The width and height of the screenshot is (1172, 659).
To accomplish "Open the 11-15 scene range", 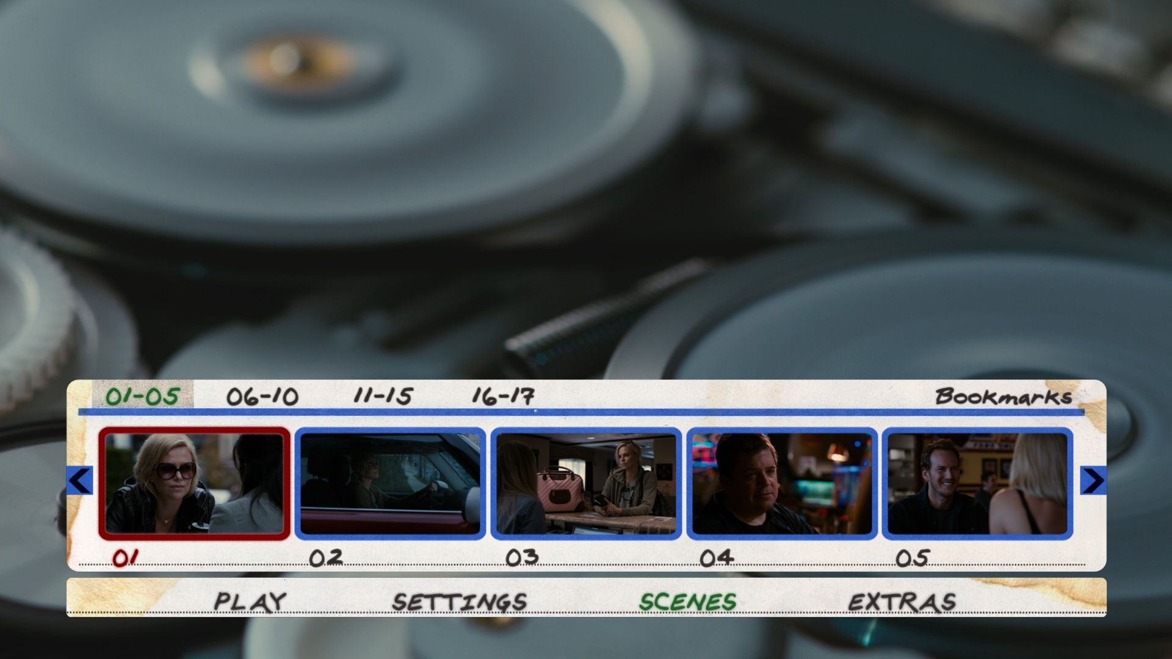I will [x=383, y=396].
